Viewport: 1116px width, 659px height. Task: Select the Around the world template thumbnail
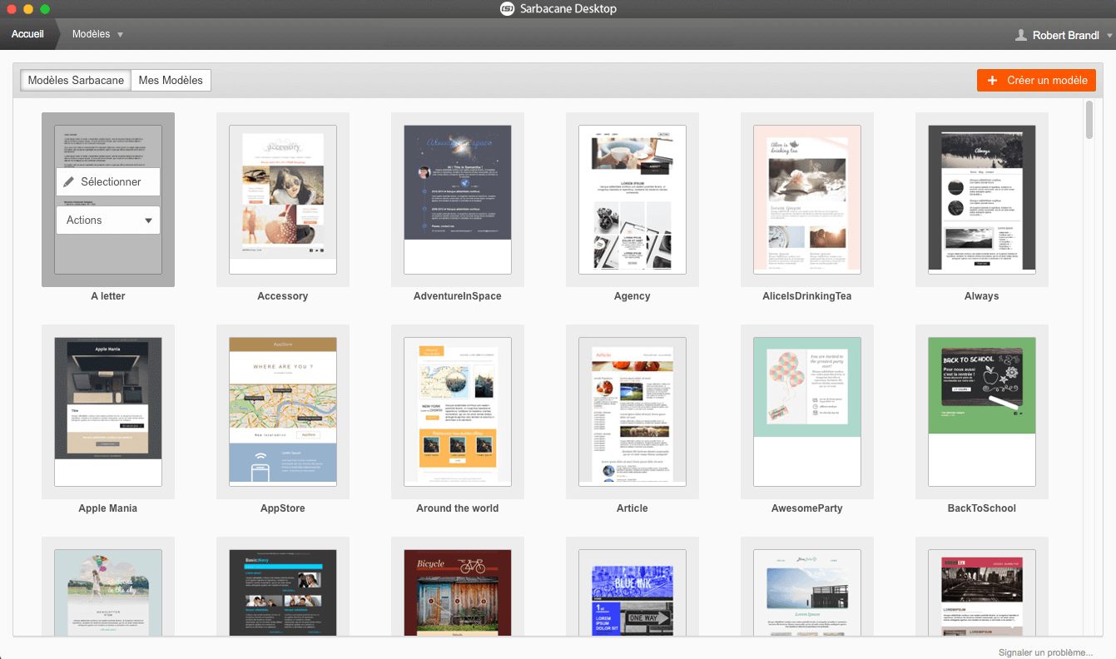(458, 412)
